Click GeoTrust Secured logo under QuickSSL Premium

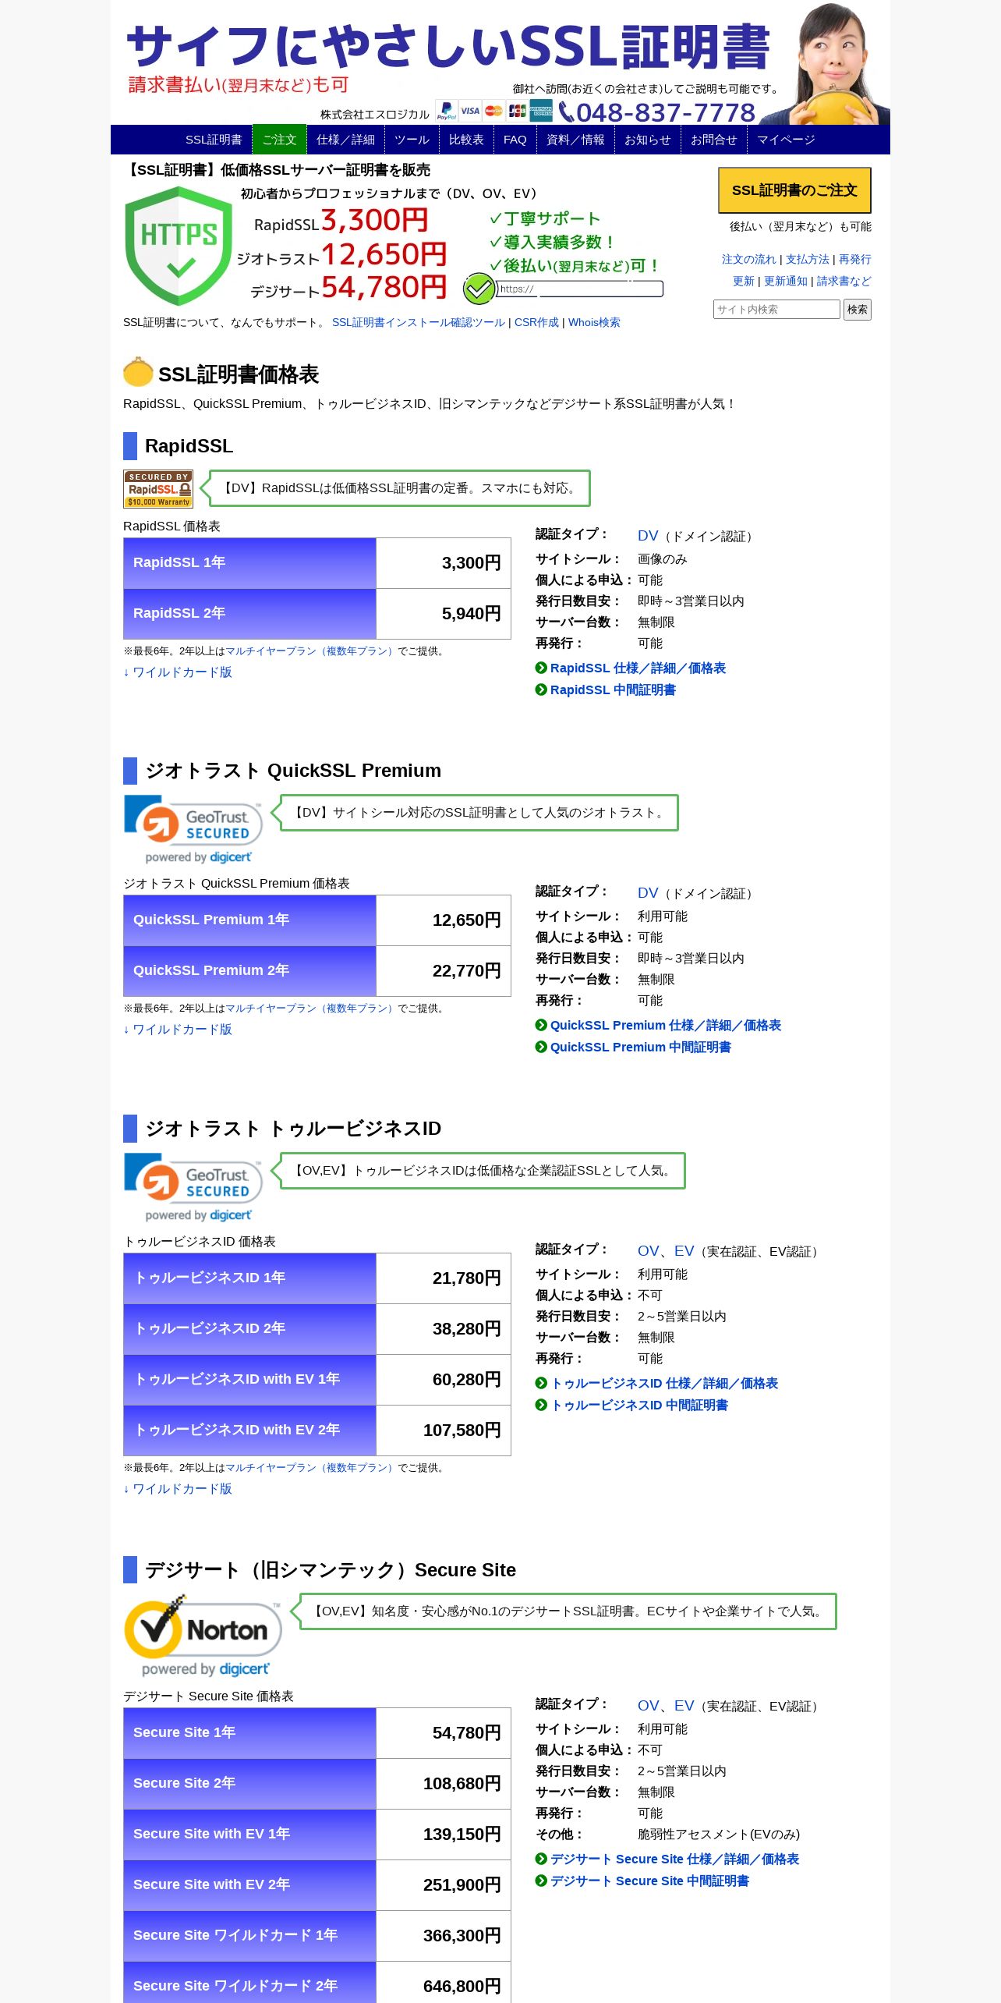[x=193, y=829]
